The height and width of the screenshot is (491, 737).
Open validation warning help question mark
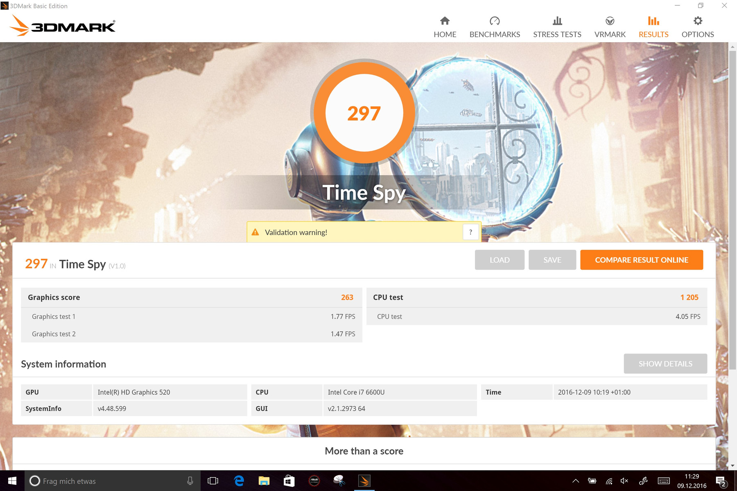pyautogui.click(x=470, y=232)
